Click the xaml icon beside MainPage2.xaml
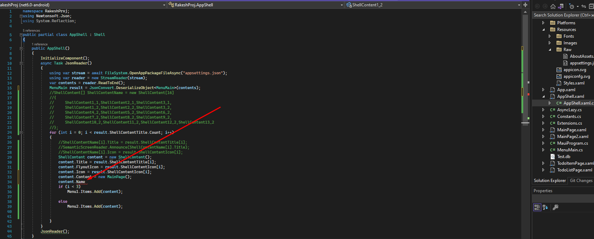594x239 pixels. (553, 137)
